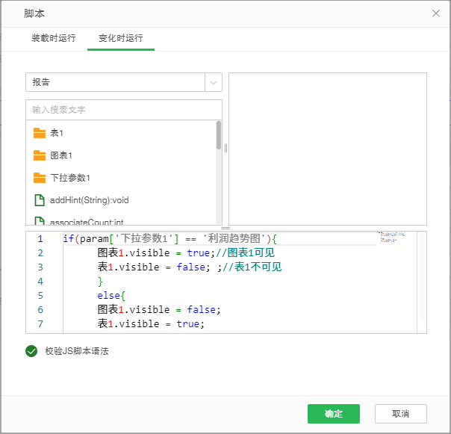The image size is (451, 434).
Task: Switch to the 装载时运行 tab
Action: coord(53,38)
